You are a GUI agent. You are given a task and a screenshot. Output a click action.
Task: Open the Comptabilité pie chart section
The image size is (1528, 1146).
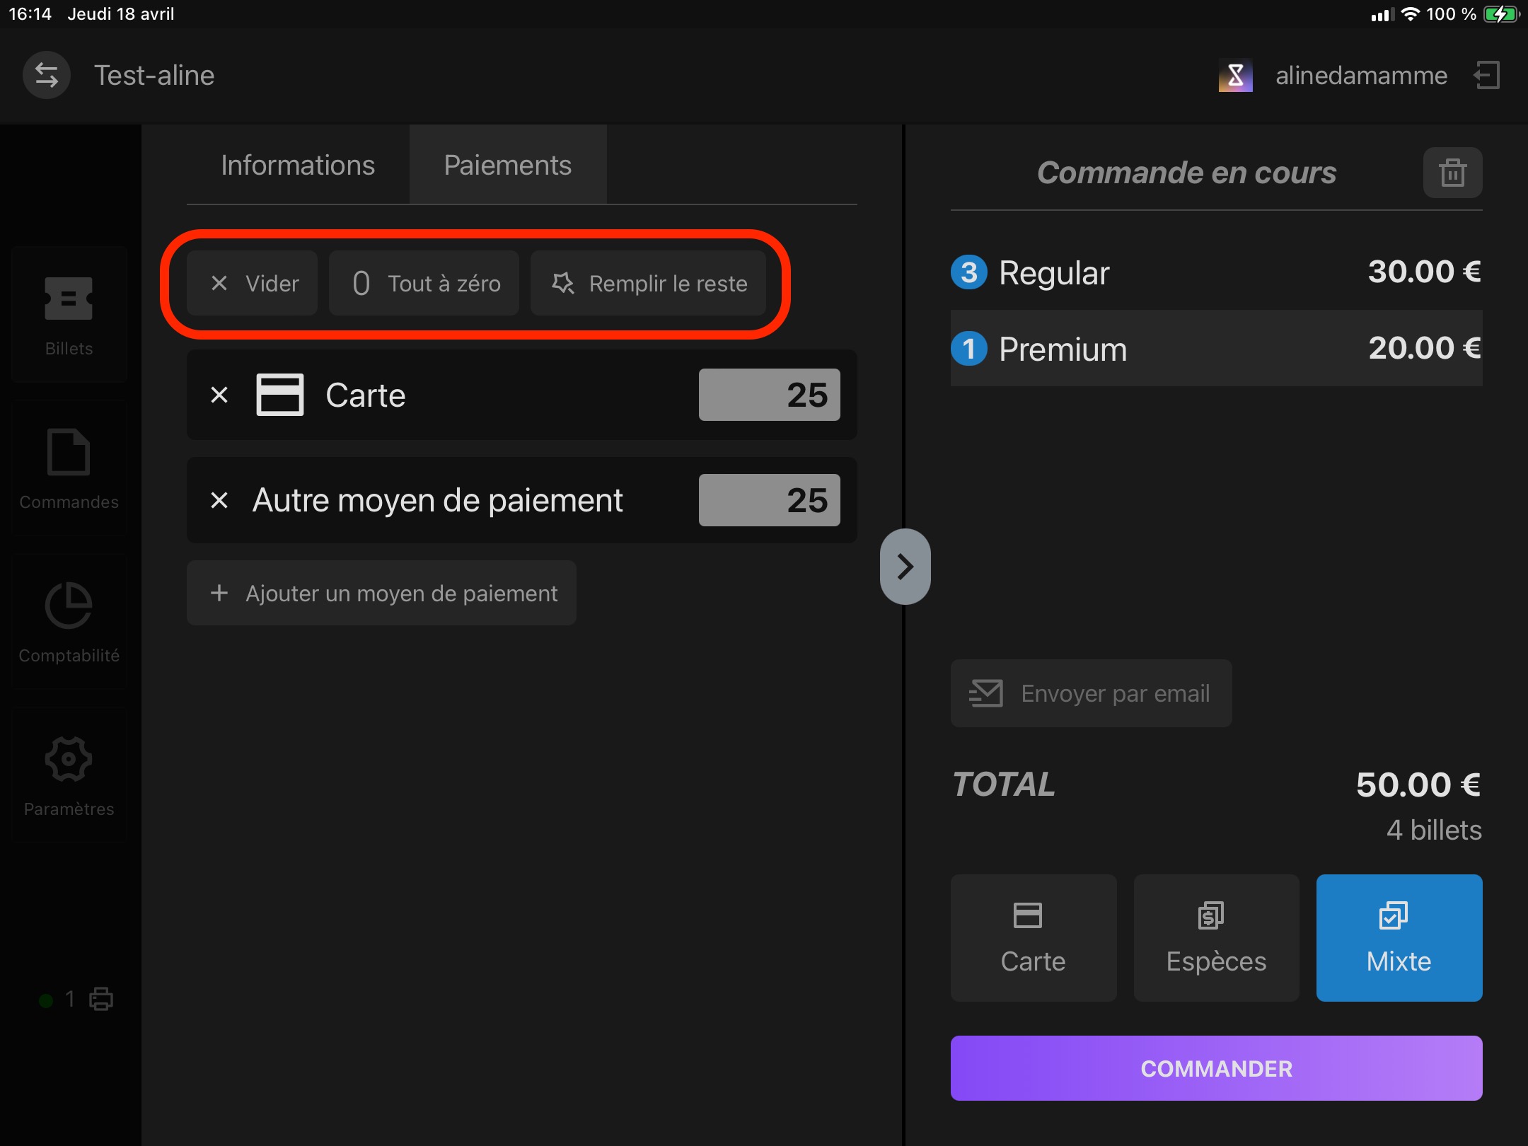click(69, 622)
